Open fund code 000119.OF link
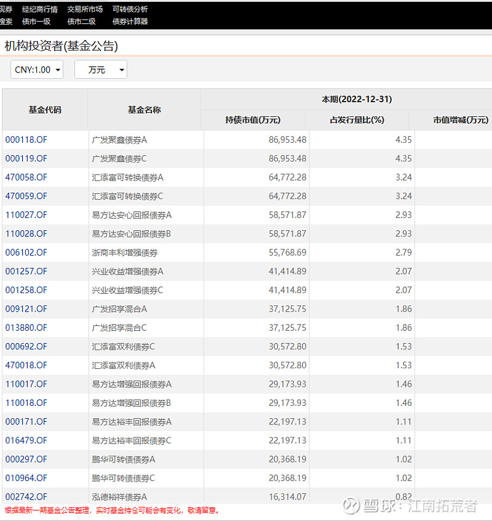Viewport: 492px width, 521px height. (x=26, y=158)
